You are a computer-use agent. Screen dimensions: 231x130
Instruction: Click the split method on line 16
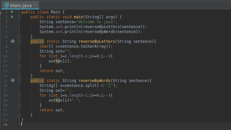(91, 86)
